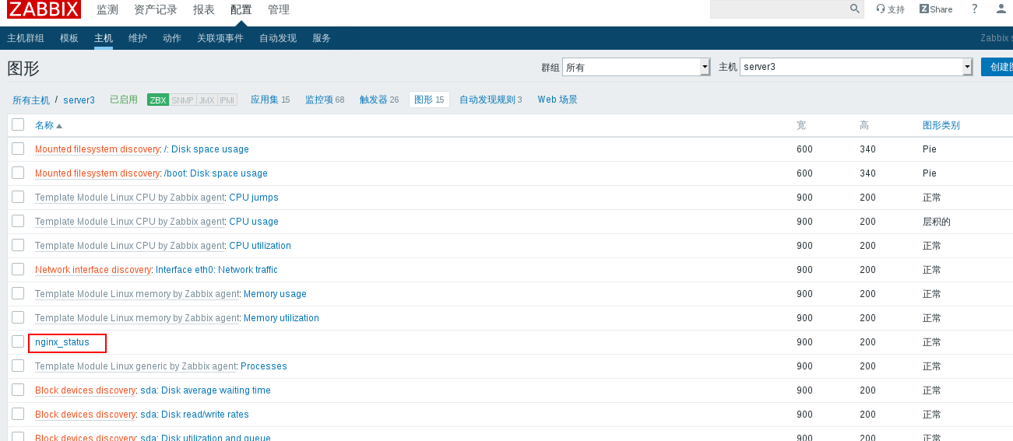Switch to 应用集 15 tab
This screenshot has height=441, width=1013.
[x=270, y=100]
